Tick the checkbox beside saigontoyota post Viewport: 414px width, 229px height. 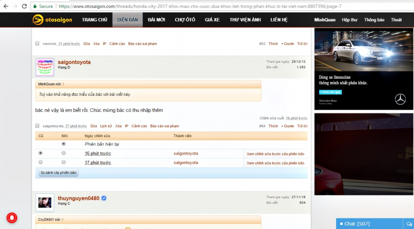tap(37, 126)
